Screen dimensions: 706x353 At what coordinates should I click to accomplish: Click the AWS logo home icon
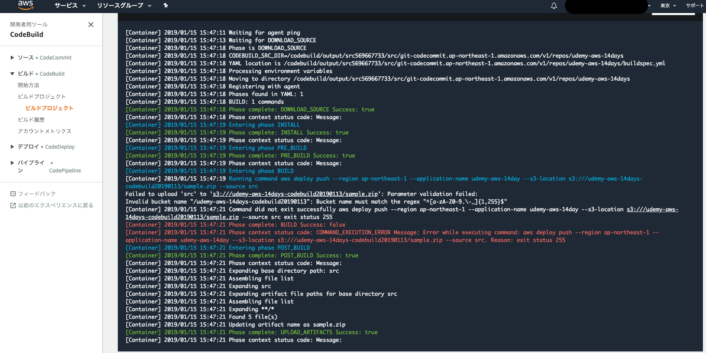(x=25, y=5)
